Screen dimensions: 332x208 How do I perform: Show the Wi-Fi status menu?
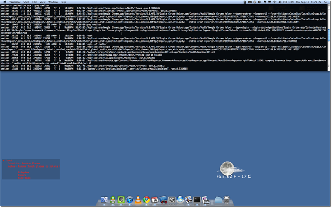274,2
